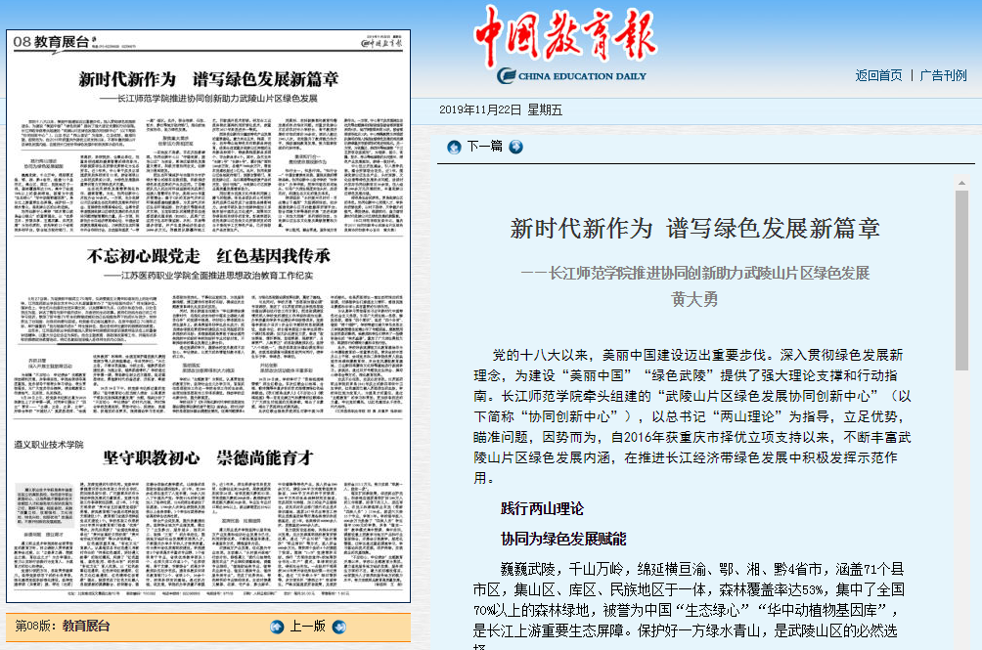Image resolution: width=982 pixels, height=650 pixels.
Task: Click the 08 教育展台 header on the page thumbnail
Action: [x=52, y=43]
